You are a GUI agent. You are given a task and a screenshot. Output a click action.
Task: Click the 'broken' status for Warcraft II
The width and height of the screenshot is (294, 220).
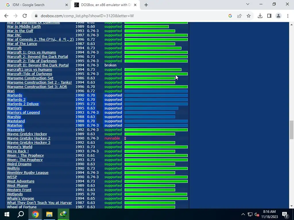point(111,65)
